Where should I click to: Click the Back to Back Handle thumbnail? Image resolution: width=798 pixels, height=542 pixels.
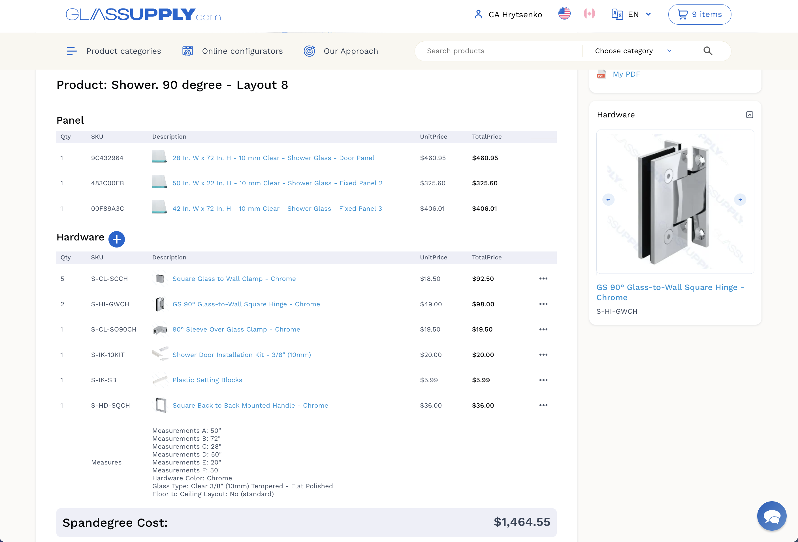pyautogui.click(x=160, y=405)
